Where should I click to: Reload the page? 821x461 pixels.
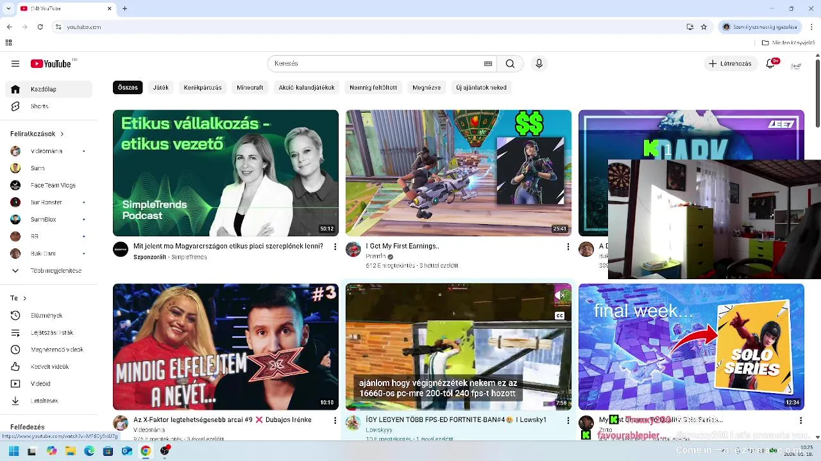click(x=40, y=27)
